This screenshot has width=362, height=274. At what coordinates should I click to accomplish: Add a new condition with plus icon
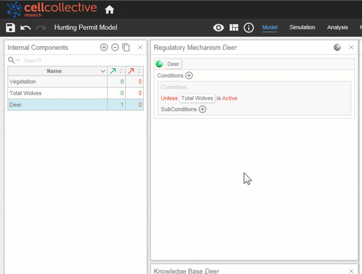point(189,76)
